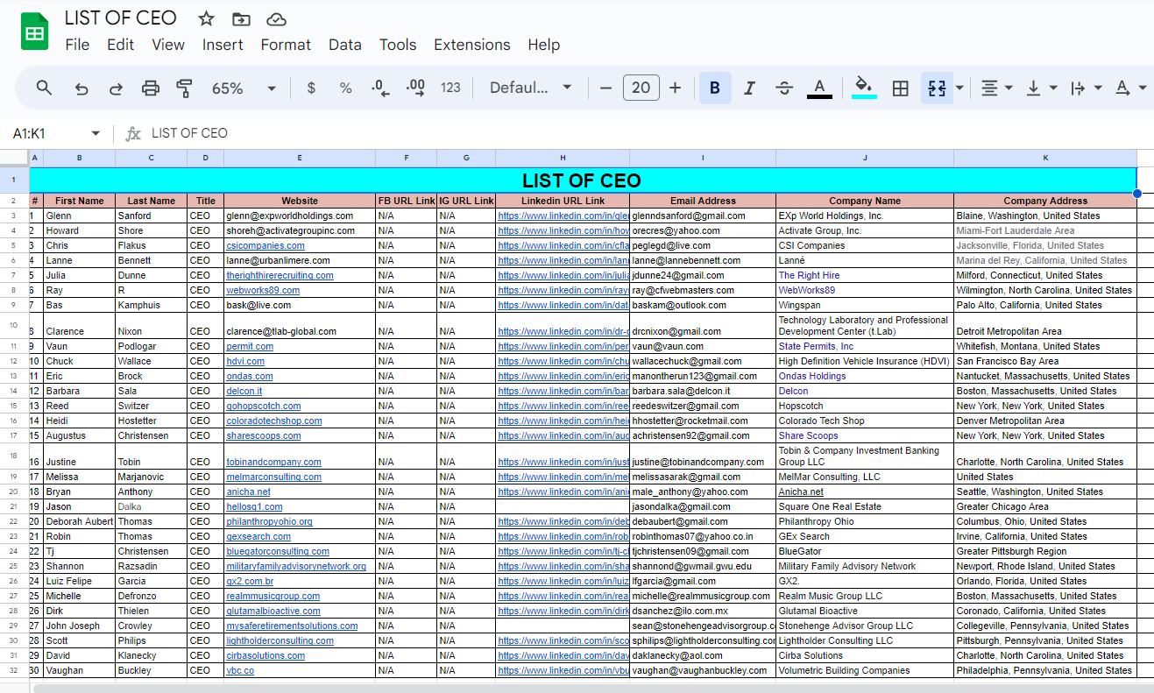Open the text color picker
Screen dimensions: 1154x693
pos(819,88)
